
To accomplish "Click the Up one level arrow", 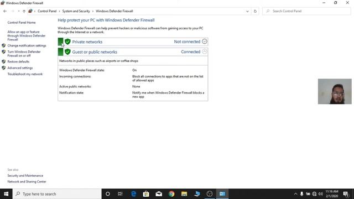I will point(24,11).
